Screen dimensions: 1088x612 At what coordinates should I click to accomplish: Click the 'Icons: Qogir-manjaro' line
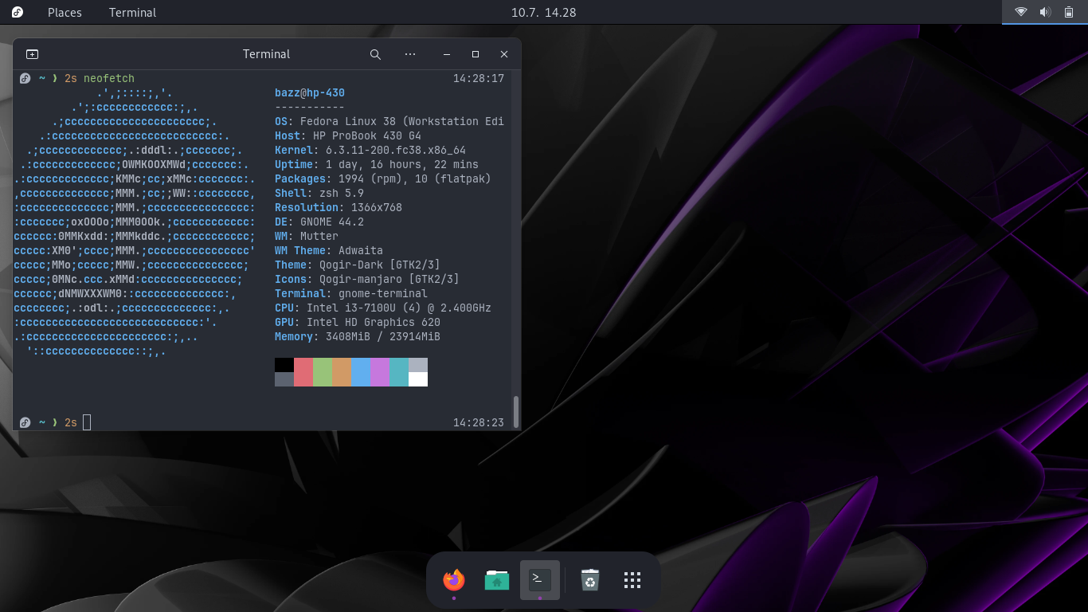(x=367, y=280)
